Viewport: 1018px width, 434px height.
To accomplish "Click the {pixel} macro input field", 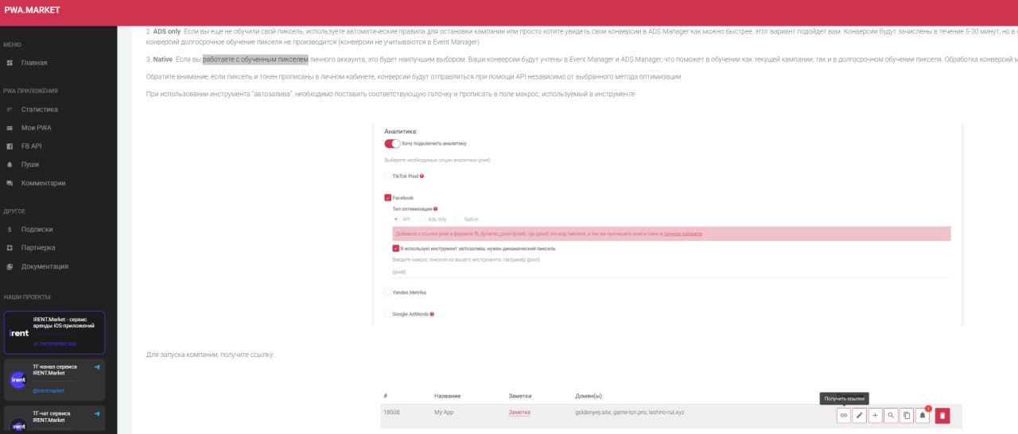I will point(671,272).
